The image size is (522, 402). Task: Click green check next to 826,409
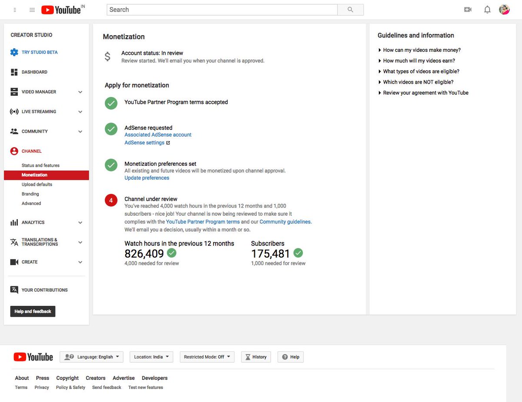[172, 253]
